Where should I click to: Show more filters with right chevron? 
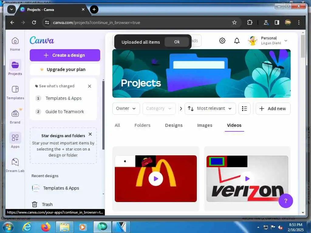click(181, 109)
